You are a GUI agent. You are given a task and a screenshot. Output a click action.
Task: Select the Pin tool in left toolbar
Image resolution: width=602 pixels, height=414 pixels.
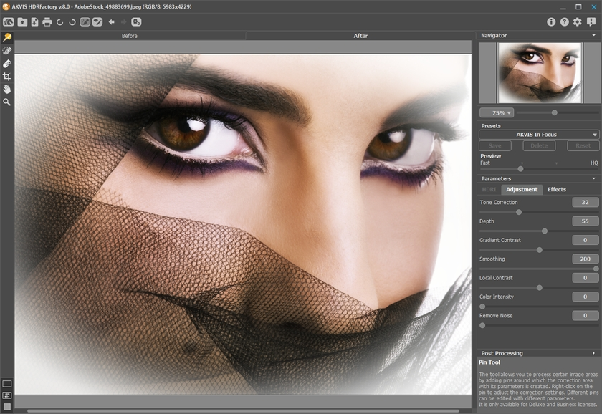tap(7, 37)
